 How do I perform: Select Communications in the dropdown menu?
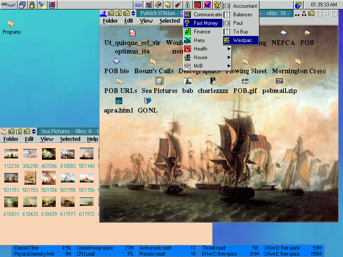pos(203,15)
